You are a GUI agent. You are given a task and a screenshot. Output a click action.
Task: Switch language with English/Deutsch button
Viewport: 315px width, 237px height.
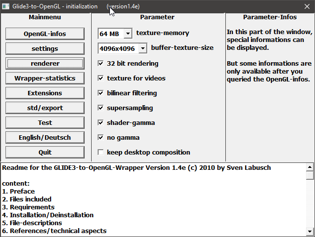[45, 138]
